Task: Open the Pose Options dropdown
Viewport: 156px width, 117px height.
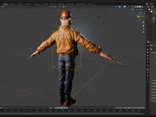Action: tap(140, 9)
